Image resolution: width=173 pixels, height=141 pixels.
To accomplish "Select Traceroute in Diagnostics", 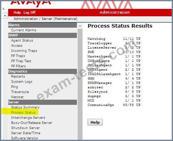I will pos(20,92).
